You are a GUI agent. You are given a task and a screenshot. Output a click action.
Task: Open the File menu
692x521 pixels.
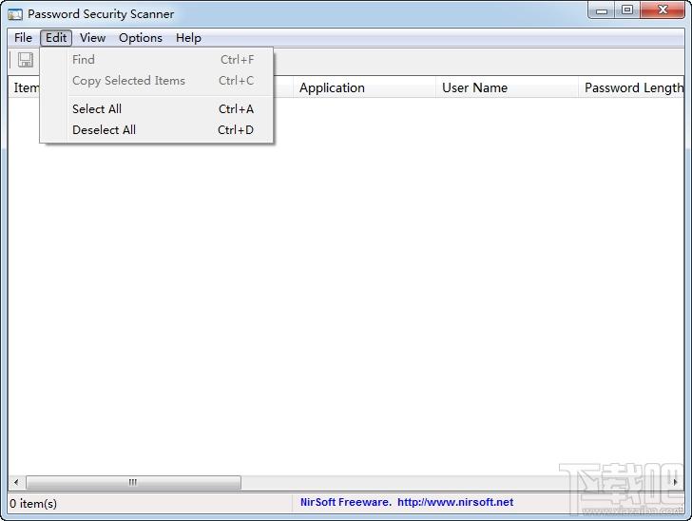[23, 38]
